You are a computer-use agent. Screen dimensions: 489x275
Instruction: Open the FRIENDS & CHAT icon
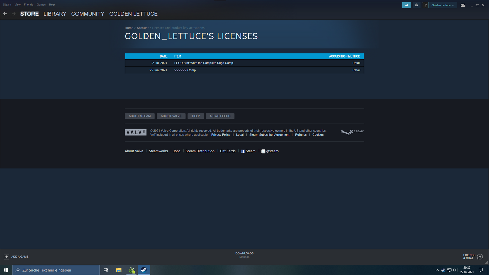pos(480,257)
